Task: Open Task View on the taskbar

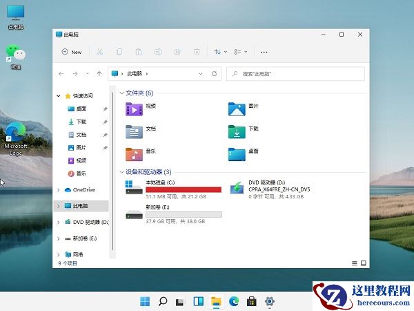Action: (180, 301)
